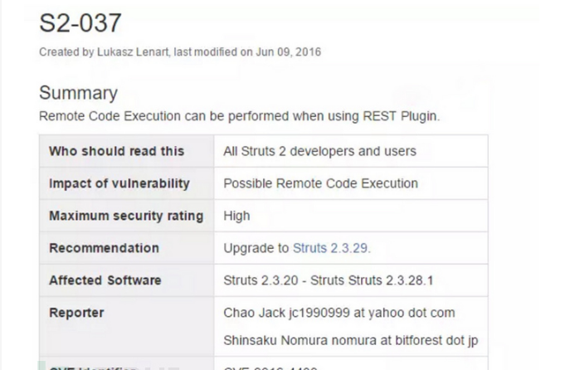The height and width of the screenshot is (370, 565).
Task: Open the Struts 2.3.29 upgrade link
Action: click(332, 248)
